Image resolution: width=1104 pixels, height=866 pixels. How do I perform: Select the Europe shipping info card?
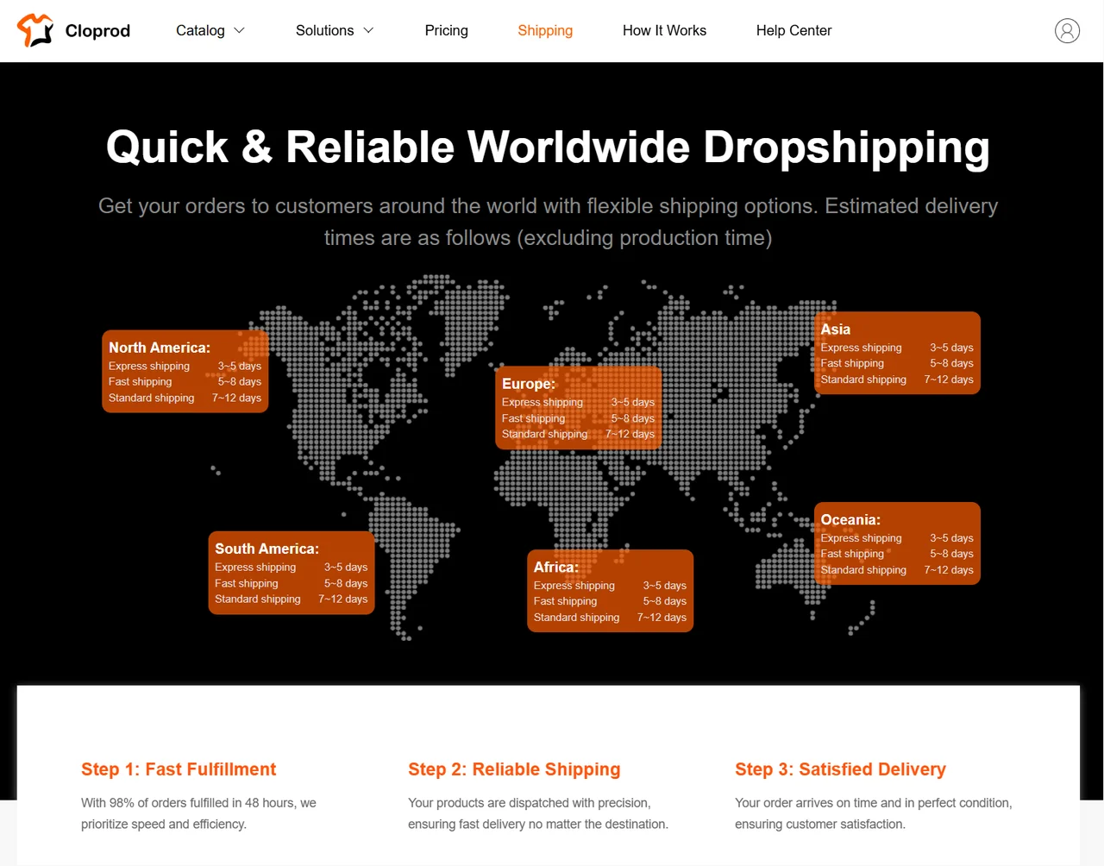click(x=578, y=407)
